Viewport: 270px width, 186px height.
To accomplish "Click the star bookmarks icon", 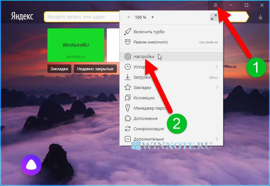I will tap(128, 87).
